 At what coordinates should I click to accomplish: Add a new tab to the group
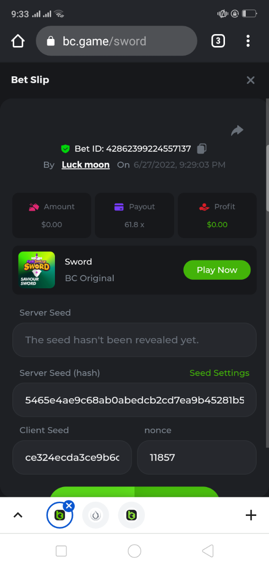[x=251, y=515]
